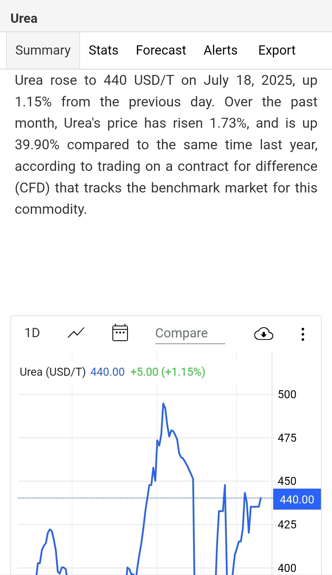Open the three-dot chart options menu
The height and width of the screenshot is (575, 332).
[x=303, y=334]
